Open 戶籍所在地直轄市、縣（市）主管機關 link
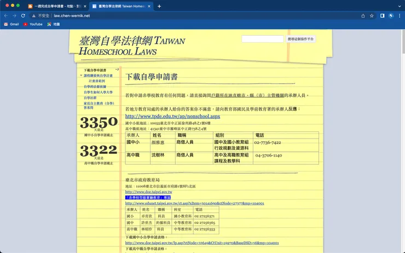This screenshot has width=405, height=253. pyautogui.click(x=247, y=95)
